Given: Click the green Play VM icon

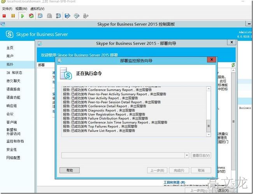Looking at the screenshot, I should [x=23, y=16].
